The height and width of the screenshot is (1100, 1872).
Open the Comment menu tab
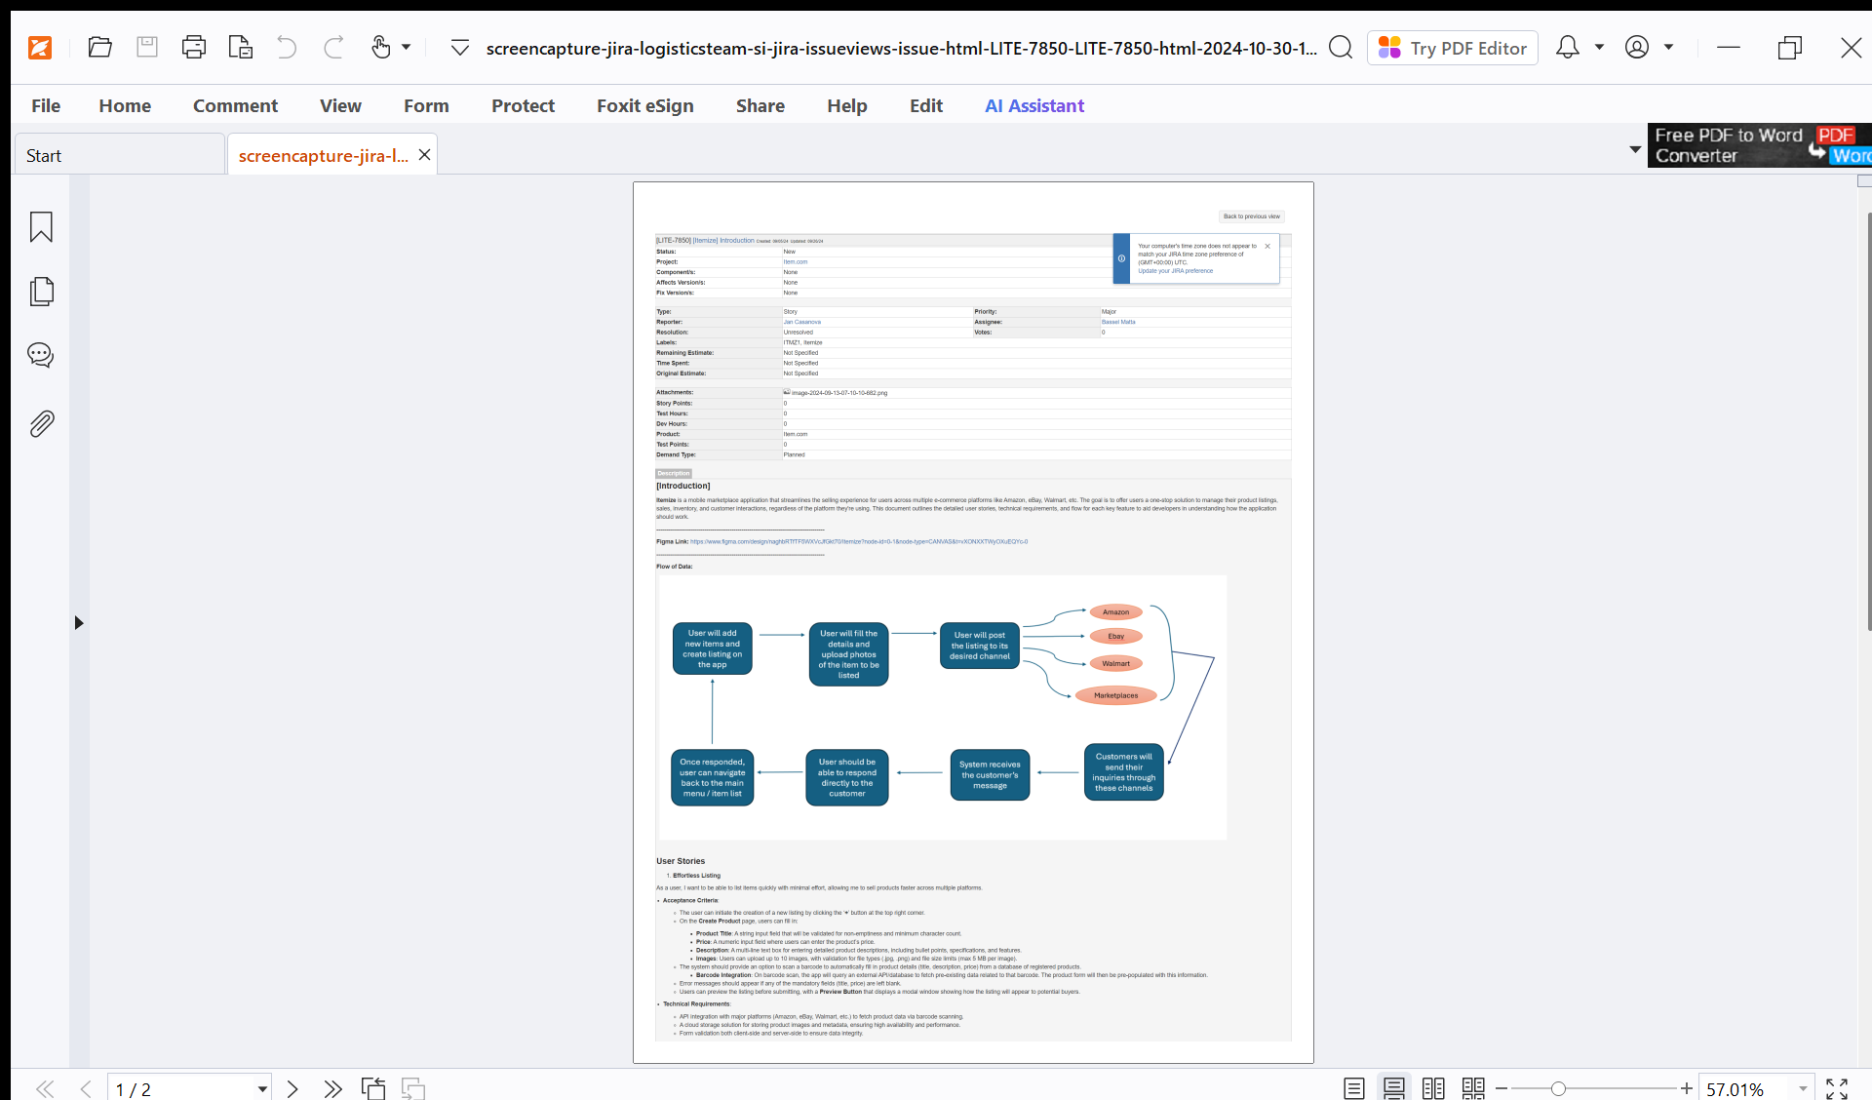pyautogui.click(x=235, y=105)
